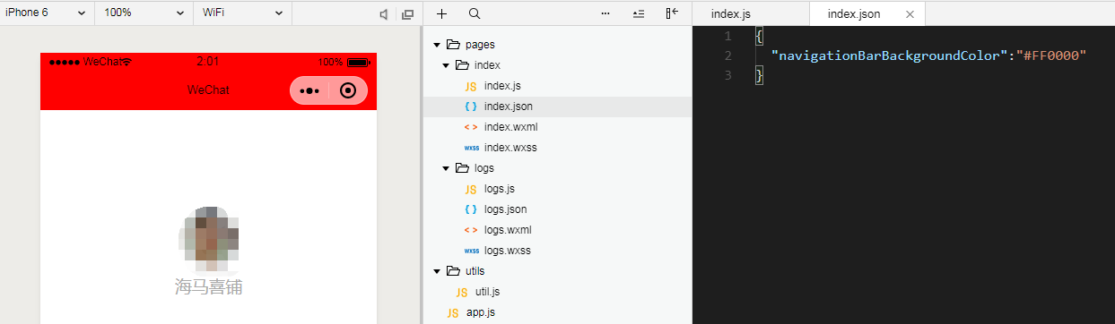Tap the mini program close circle button
This screenshot has height=324, width=1115.
(x=349, y=90)
